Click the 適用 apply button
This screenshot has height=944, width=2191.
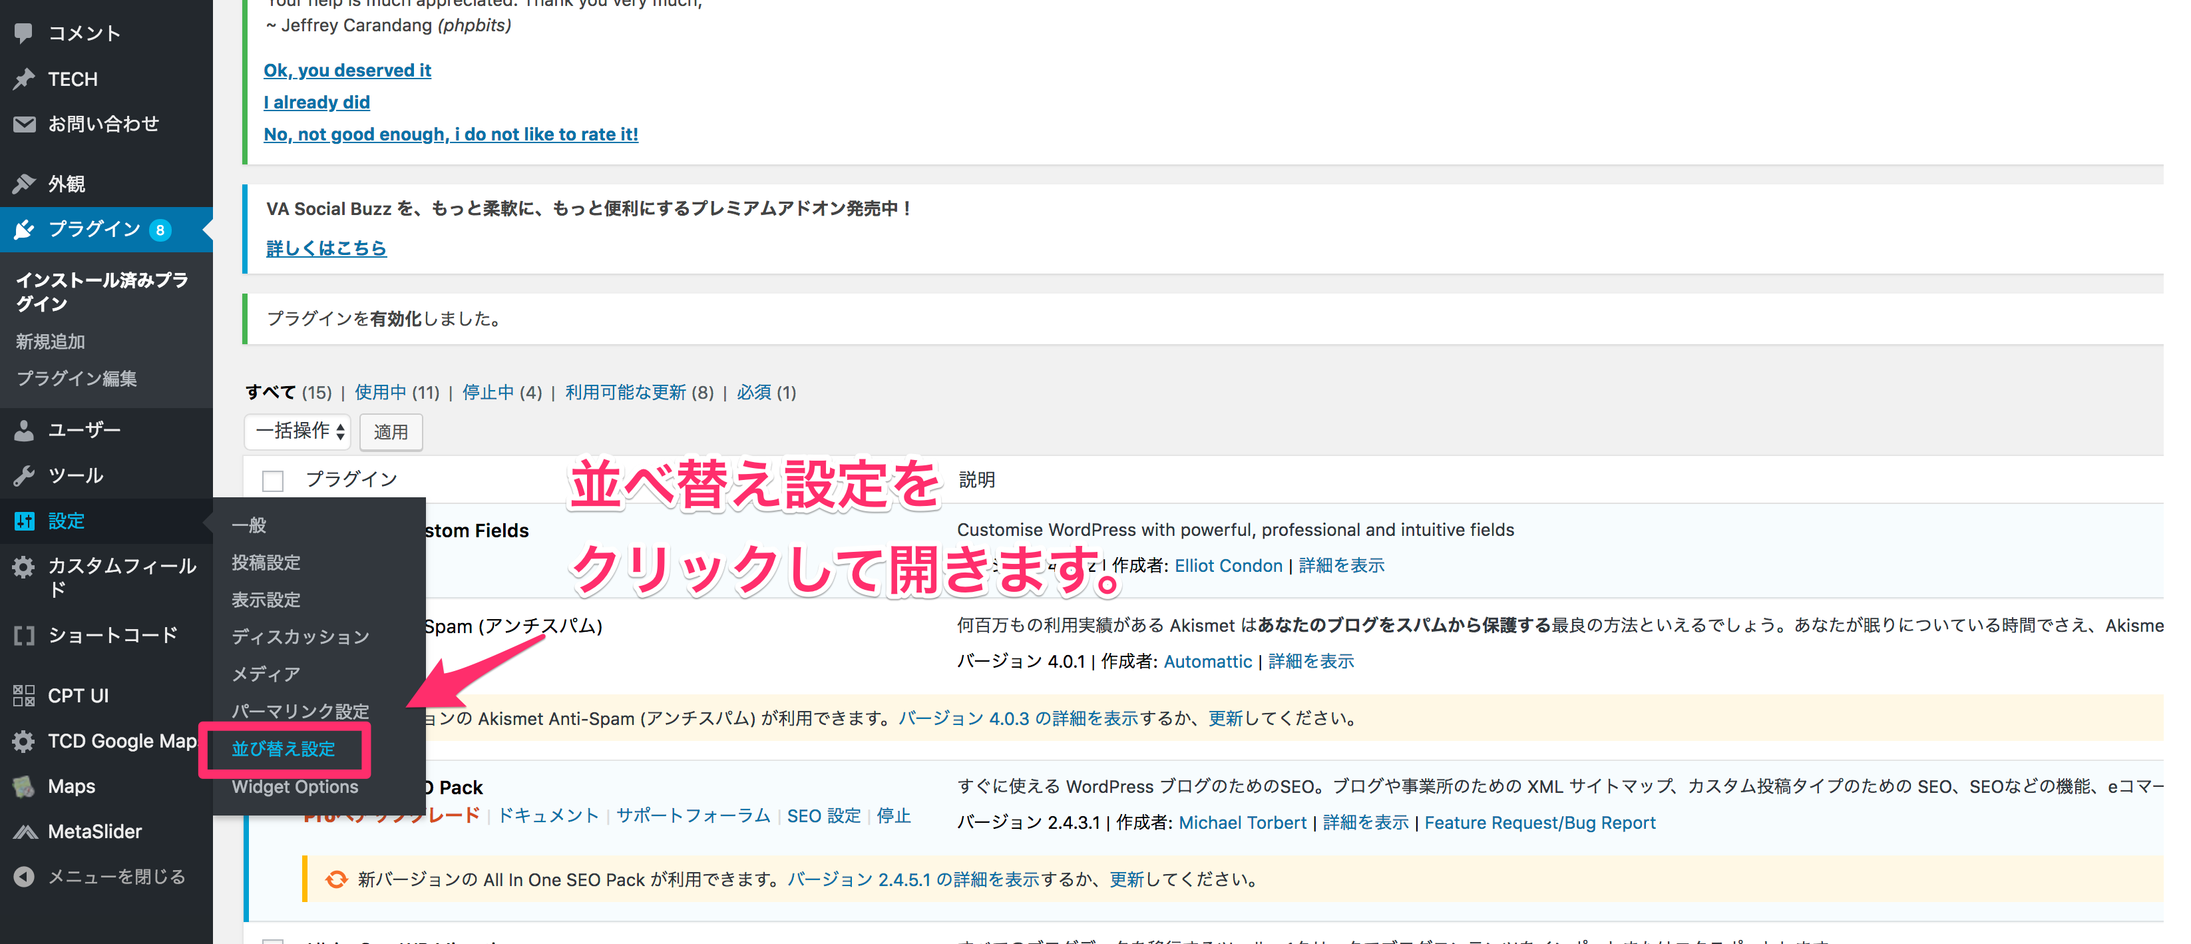pyautogui.click(x=391, y=432)
